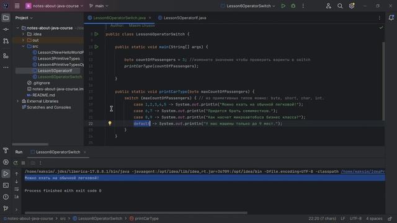Open the UTF-8 encoding selector
This screenshot has height=223, width=397.
pos(355,219)
